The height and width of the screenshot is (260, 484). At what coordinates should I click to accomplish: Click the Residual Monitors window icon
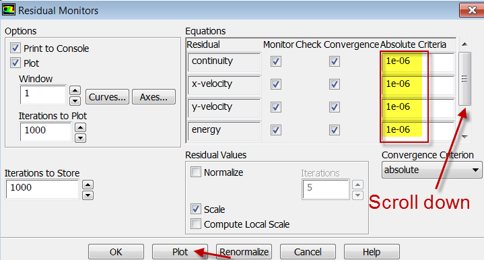pos(9,9)
